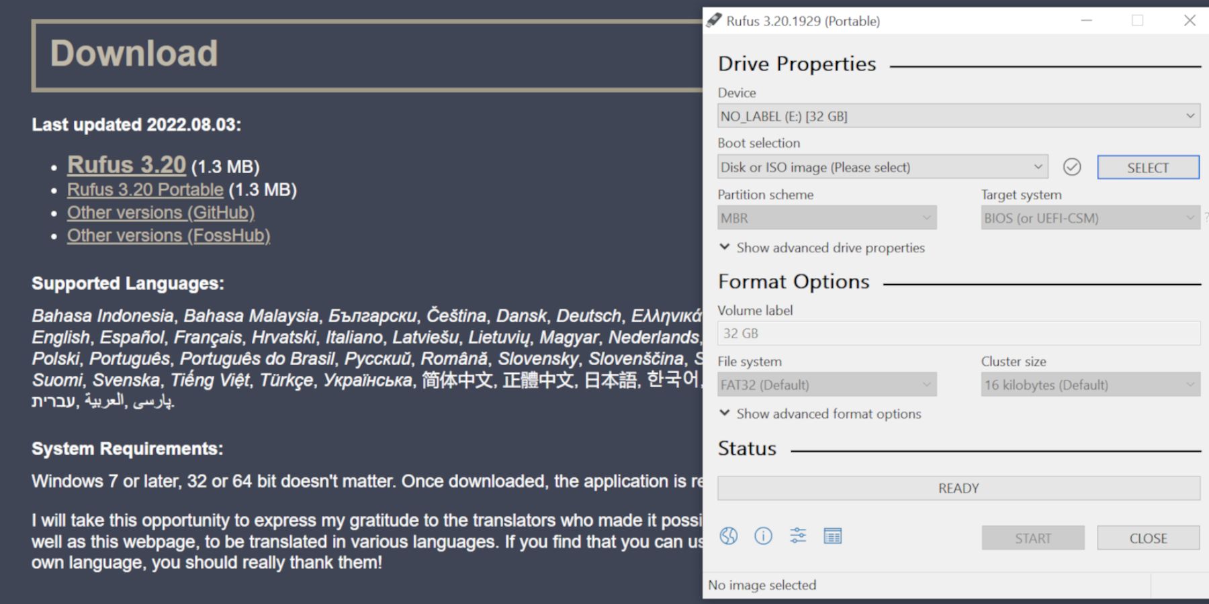This screenshot has width=1209, height=604.
Task: Click the READY progress bar
Action: tap(958, 489)
